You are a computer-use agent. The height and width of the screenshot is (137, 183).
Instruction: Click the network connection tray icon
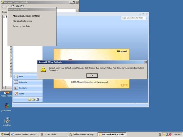click(x=167, y=134)
